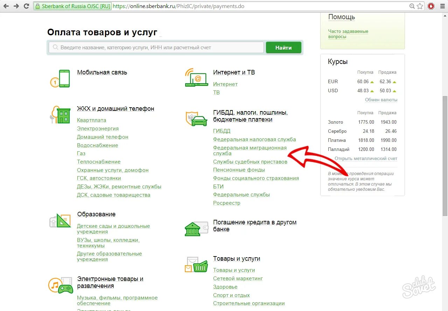This screenshot has width=448, height=311.
Task: Open ДЕЗы, ЖЭКи, ремонтные службы link
Action: 119,187
